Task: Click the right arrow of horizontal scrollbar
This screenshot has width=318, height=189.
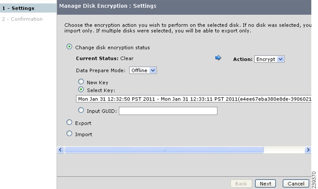Action: click(308, 150)
